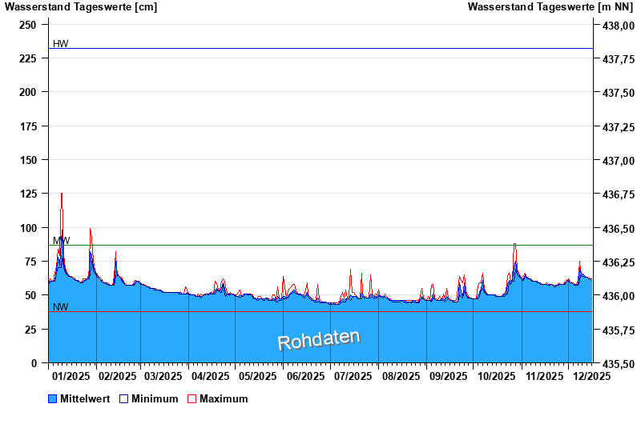Click the HW high water line label
641x440 pixels.
[60, 43]
